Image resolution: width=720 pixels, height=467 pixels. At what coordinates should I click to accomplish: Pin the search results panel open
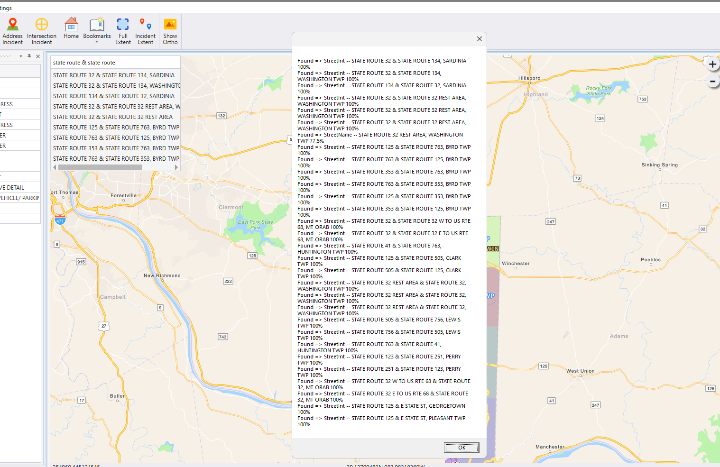point(29,56)
